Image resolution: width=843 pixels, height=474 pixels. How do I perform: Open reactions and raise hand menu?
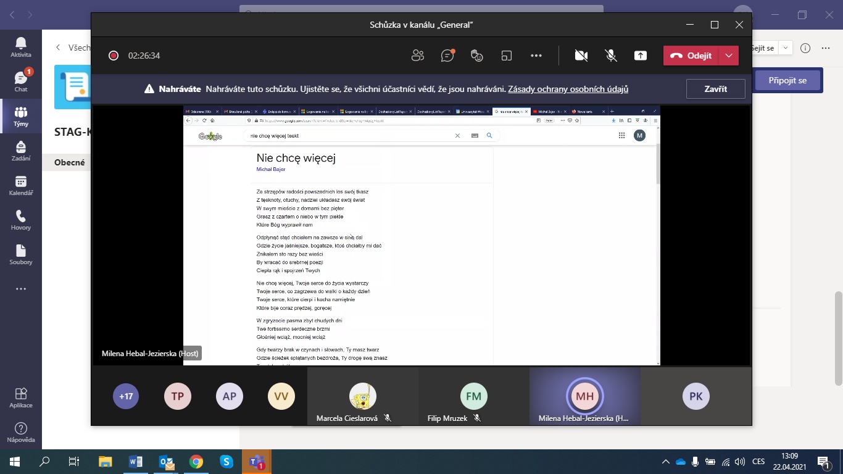477,56
